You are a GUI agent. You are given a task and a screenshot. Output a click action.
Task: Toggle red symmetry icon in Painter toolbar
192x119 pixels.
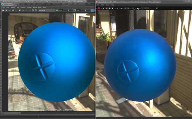(x=122, y=8)
